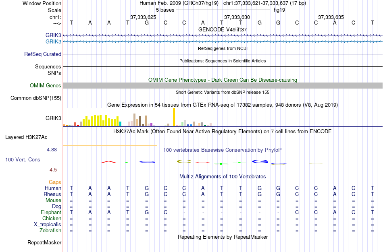Click the 37,333,630 position label
Screen dimensions: 383x252
tap(237, 17)
